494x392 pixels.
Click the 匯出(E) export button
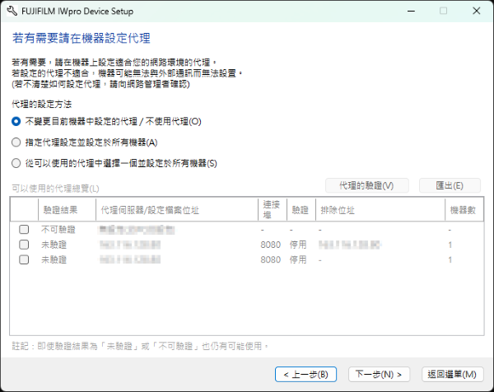tap(450, 185)
